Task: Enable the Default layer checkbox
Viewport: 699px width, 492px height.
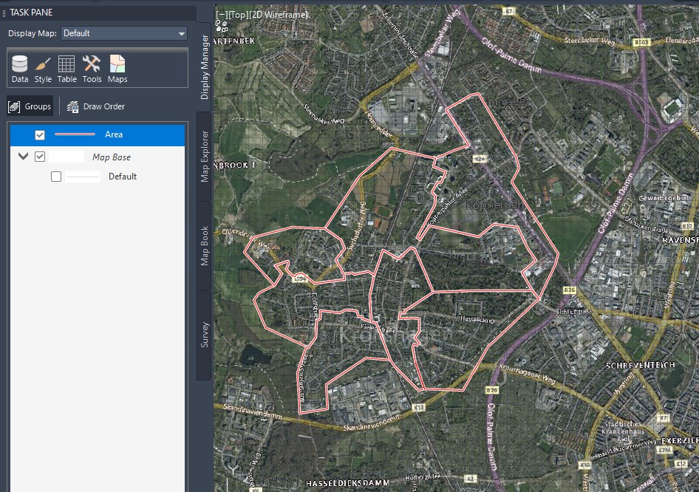Action: tap(55, 176)
